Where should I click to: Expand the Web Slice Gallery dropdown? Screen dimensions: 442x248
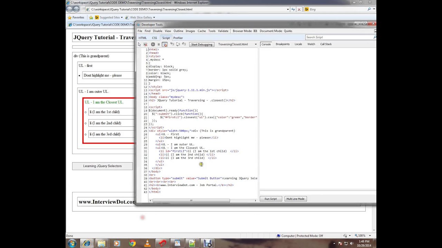click(154, 17)
